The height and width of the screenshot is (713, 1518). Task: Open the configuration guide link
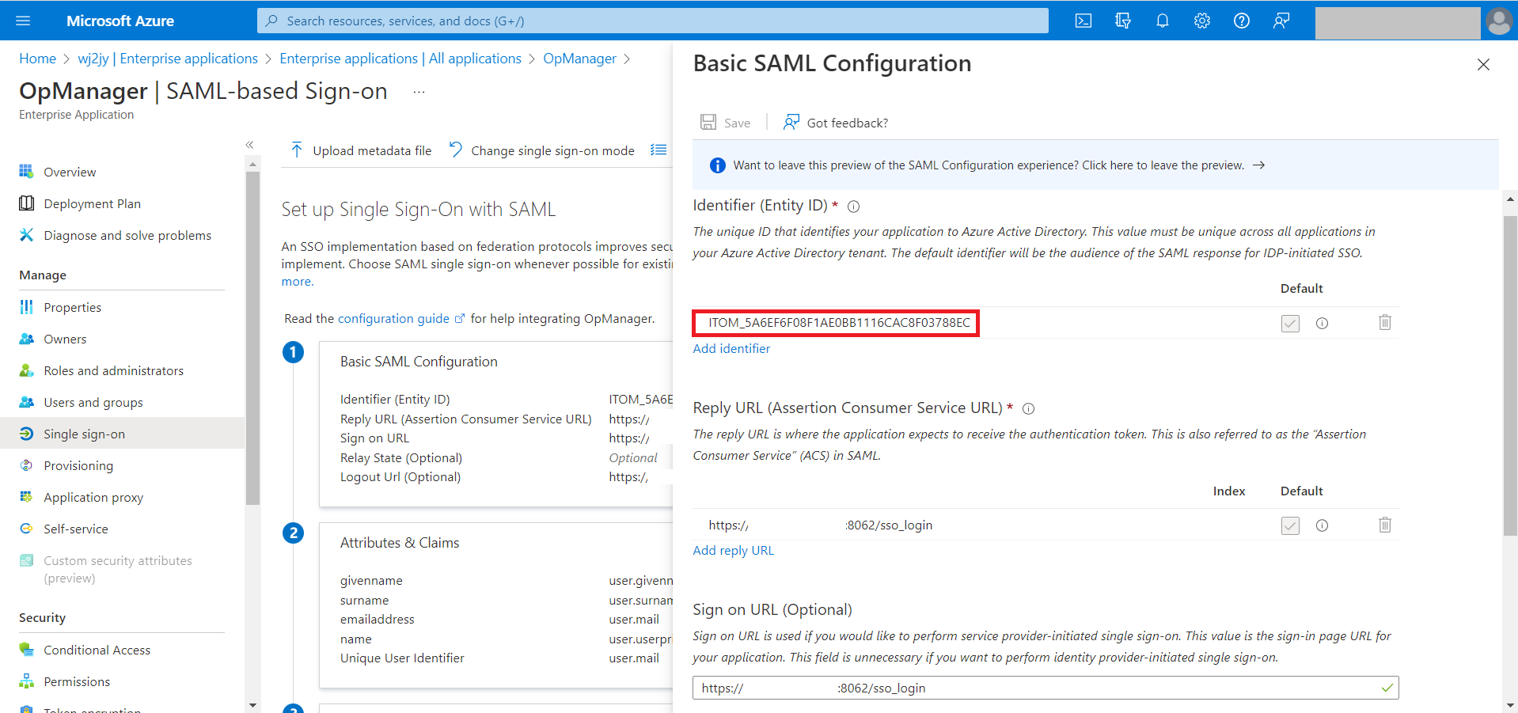pos(401,318)
